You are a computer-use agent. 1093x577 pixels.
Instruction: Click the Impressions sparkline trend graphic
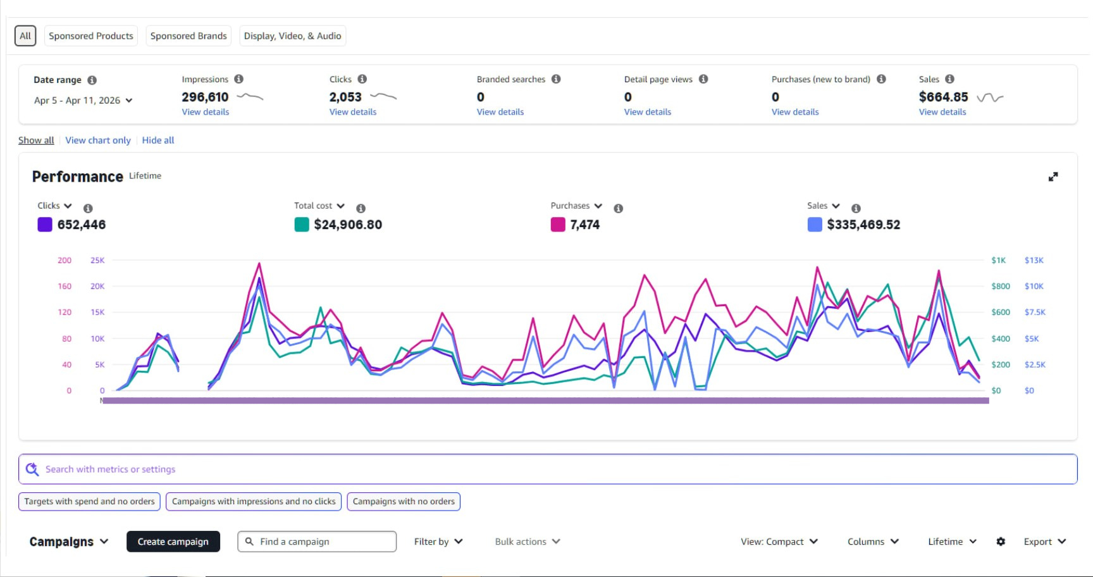(x=250, y=97)
